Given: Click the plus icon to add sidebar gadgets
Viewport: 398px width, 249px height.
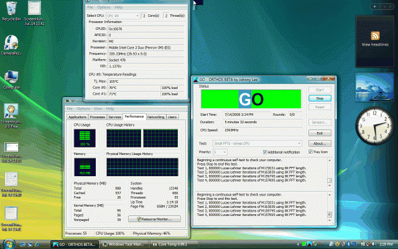Looking at the screenshot, I should click(374, 7).
